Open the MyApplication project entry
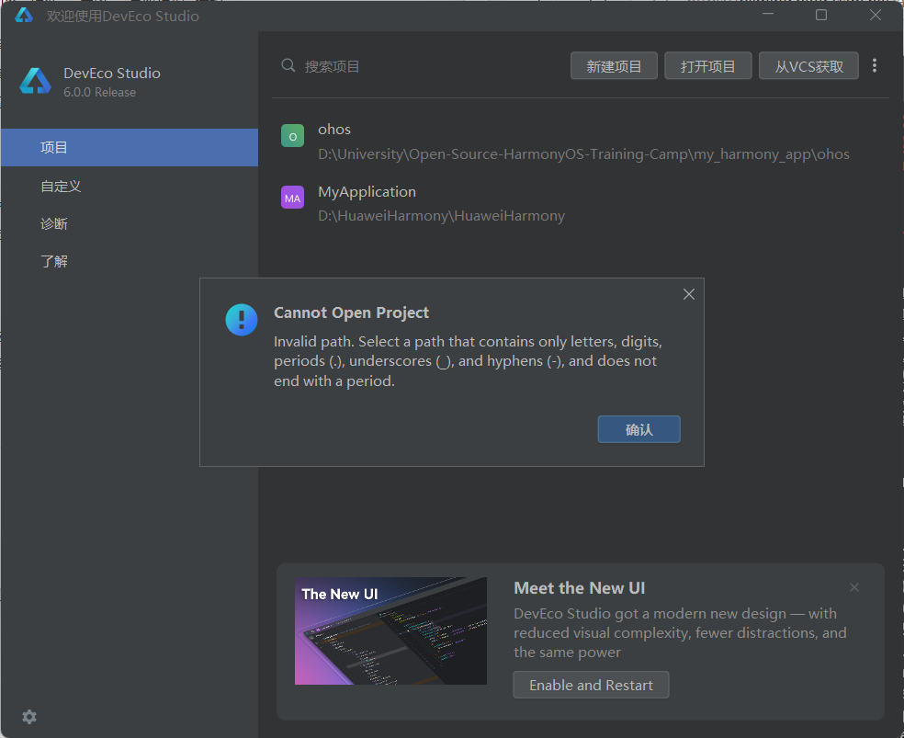The width and height of the screenshot is (904, 738). (580, 203)
